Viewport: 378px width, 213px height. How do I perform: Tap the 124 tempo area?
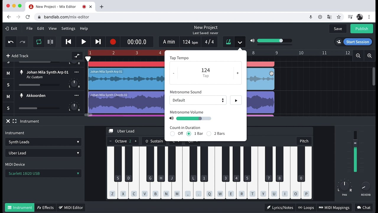pyautogui.click(x=206, y=73)
